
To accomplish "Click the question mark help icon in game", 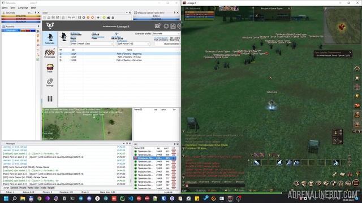I will point(357,174).
